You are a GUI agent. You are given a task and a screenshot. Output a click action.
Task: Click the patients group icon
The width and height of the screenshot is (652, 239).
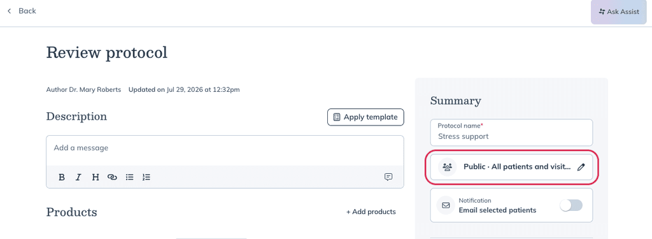point(448,167)
